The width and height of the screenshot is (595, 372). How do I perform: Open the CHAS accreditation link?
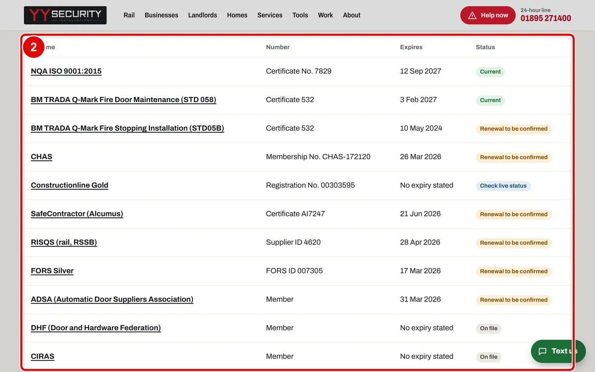coord(42,157)
